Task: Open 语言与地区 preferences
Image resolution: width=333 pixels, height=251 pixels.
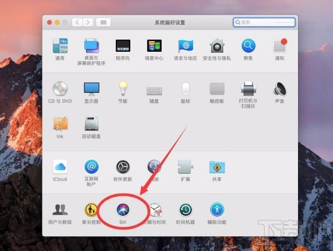Action: [x=185, y=46]
